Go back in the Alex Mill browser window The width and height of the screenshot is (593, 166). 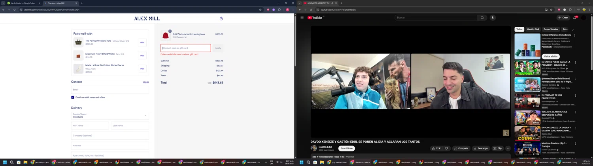pos(4,9)
